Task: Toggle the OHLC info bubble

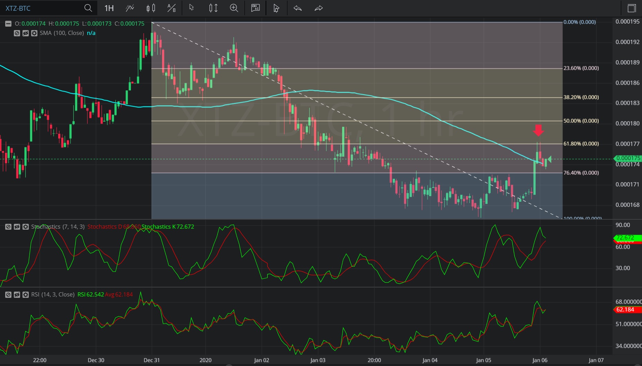Action: click(256, 8)
